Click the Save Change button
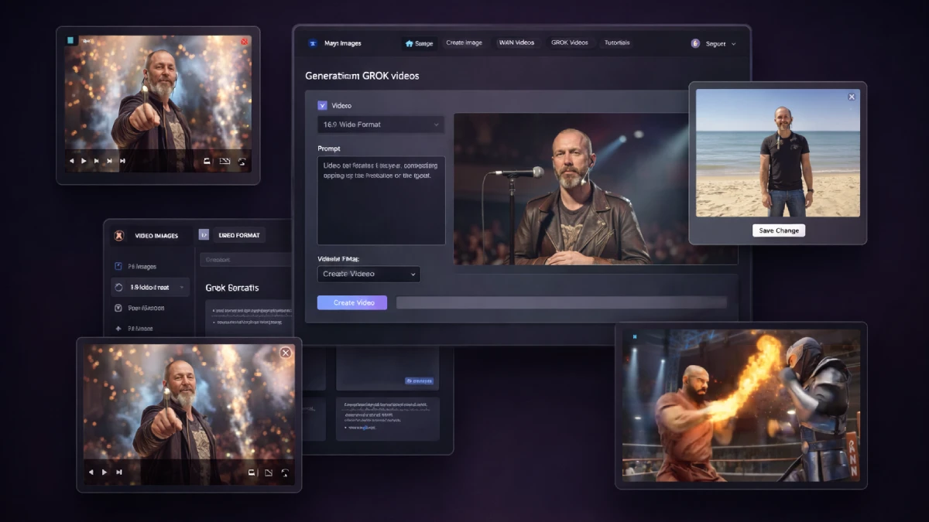Viewport: 929px width, 522px height. point(778,230)
